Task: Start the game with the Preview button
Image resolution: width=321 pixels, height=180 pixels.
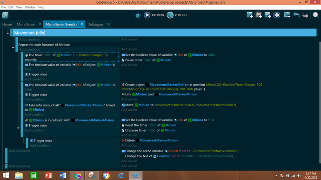Action: coord(154,15)
